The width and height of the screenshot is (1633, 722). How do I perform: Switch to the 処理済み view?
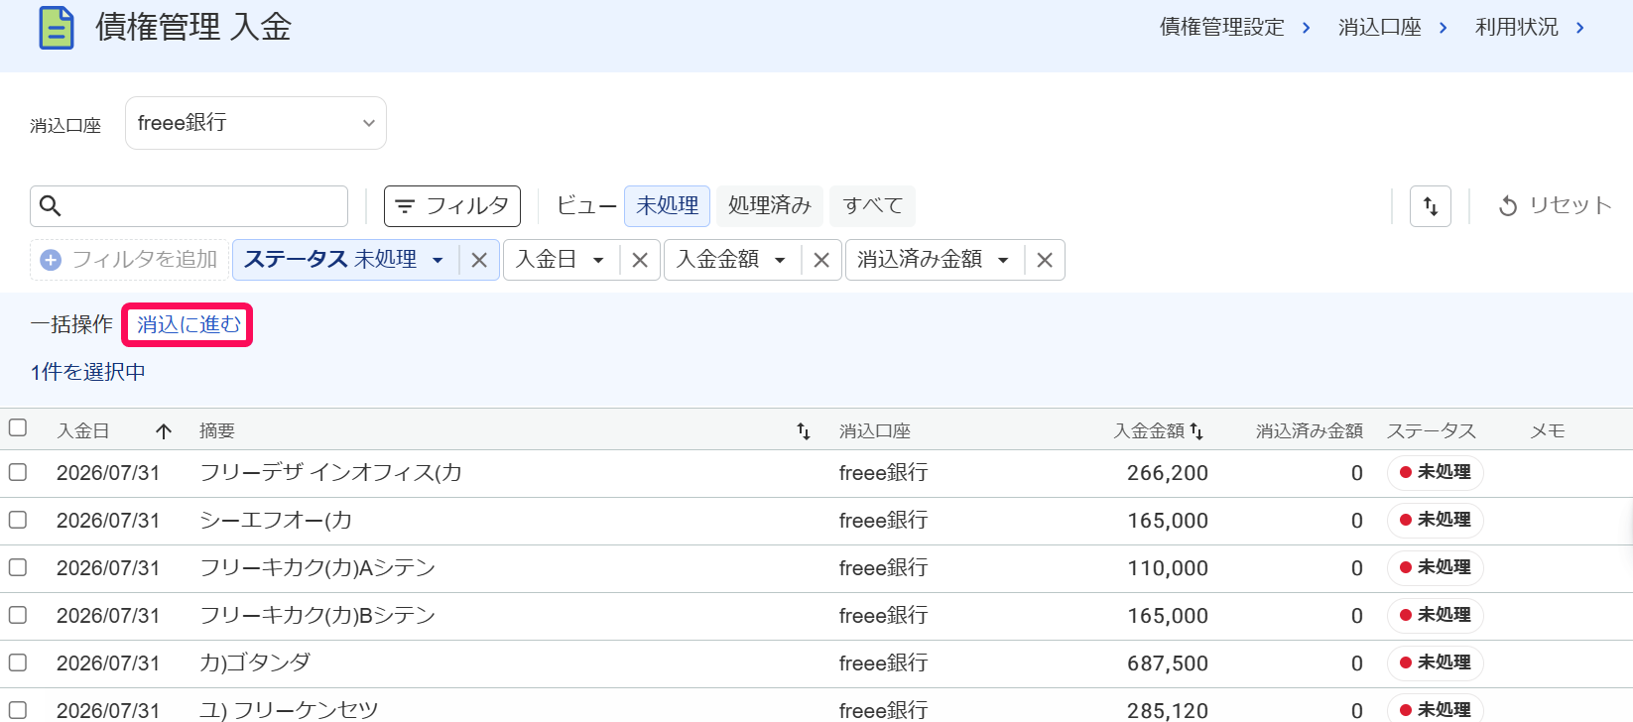(770, 206)
